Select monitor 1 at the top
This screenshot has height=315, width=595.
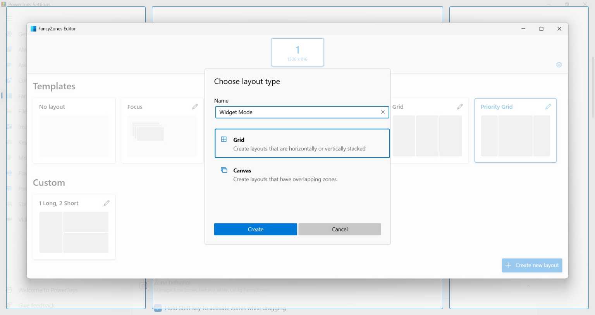pos(297,52)
